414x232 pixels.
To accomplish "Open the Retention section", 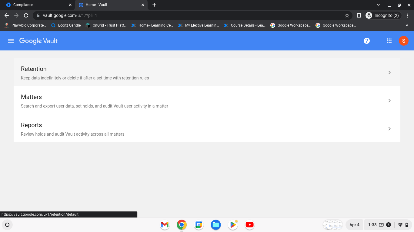I will tap(207, 72).
